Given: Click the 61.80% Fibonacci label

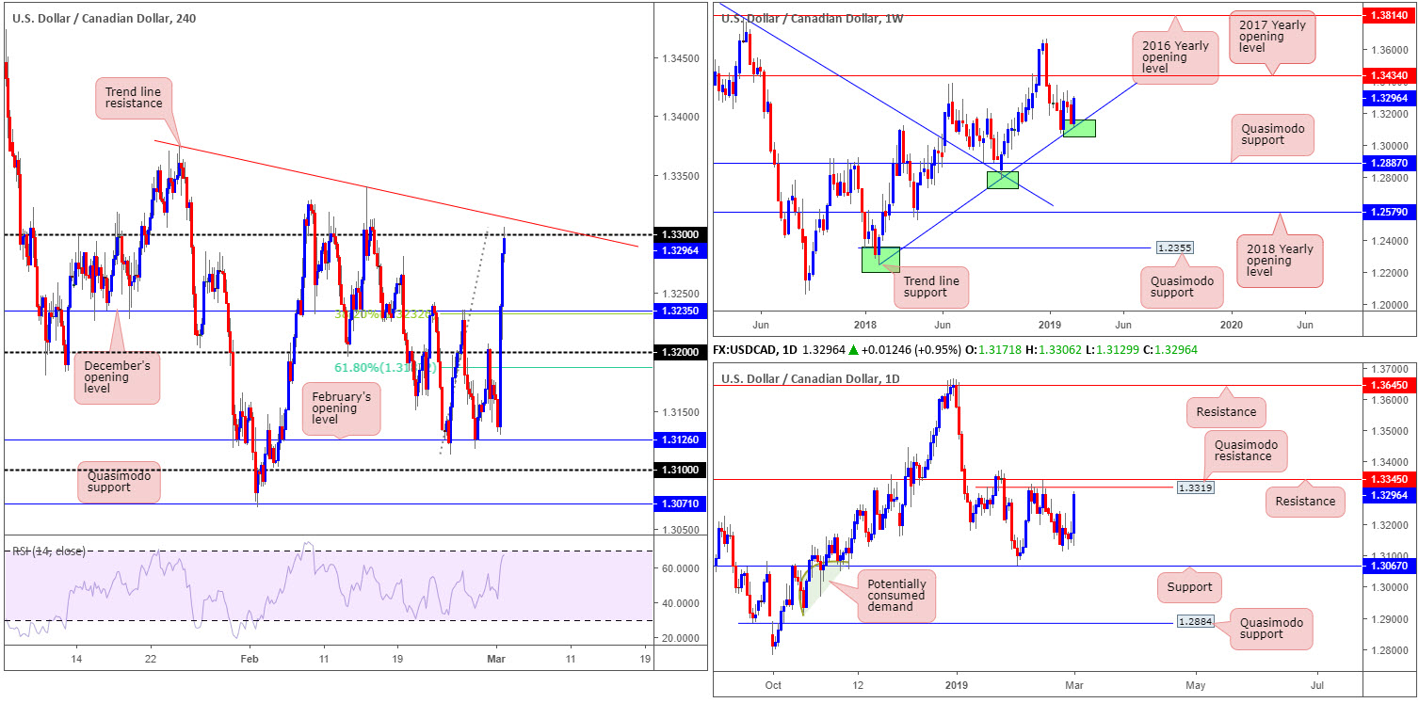Looking at the screenshot, I should coord(385,367).
